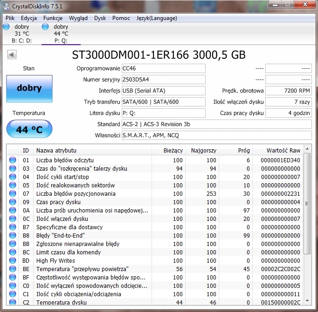Click the CrystalDiskInfo title bar app icon

[x=6, y=6]
